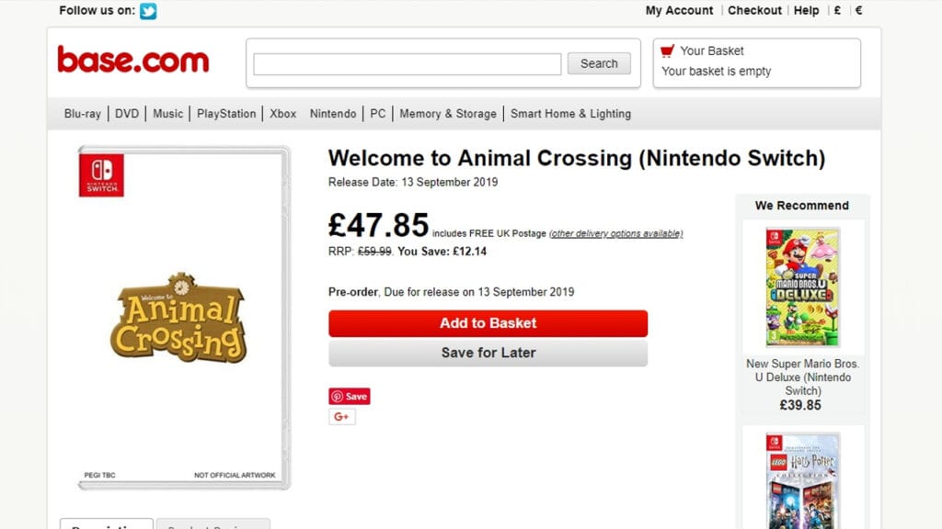Click the Search button
This screenshot has height=529, width=942.
coord(599,63)
